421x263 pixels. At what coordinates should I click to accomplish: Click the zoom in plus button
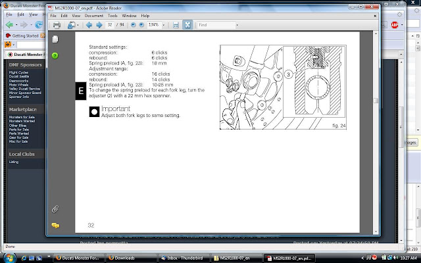143,25
